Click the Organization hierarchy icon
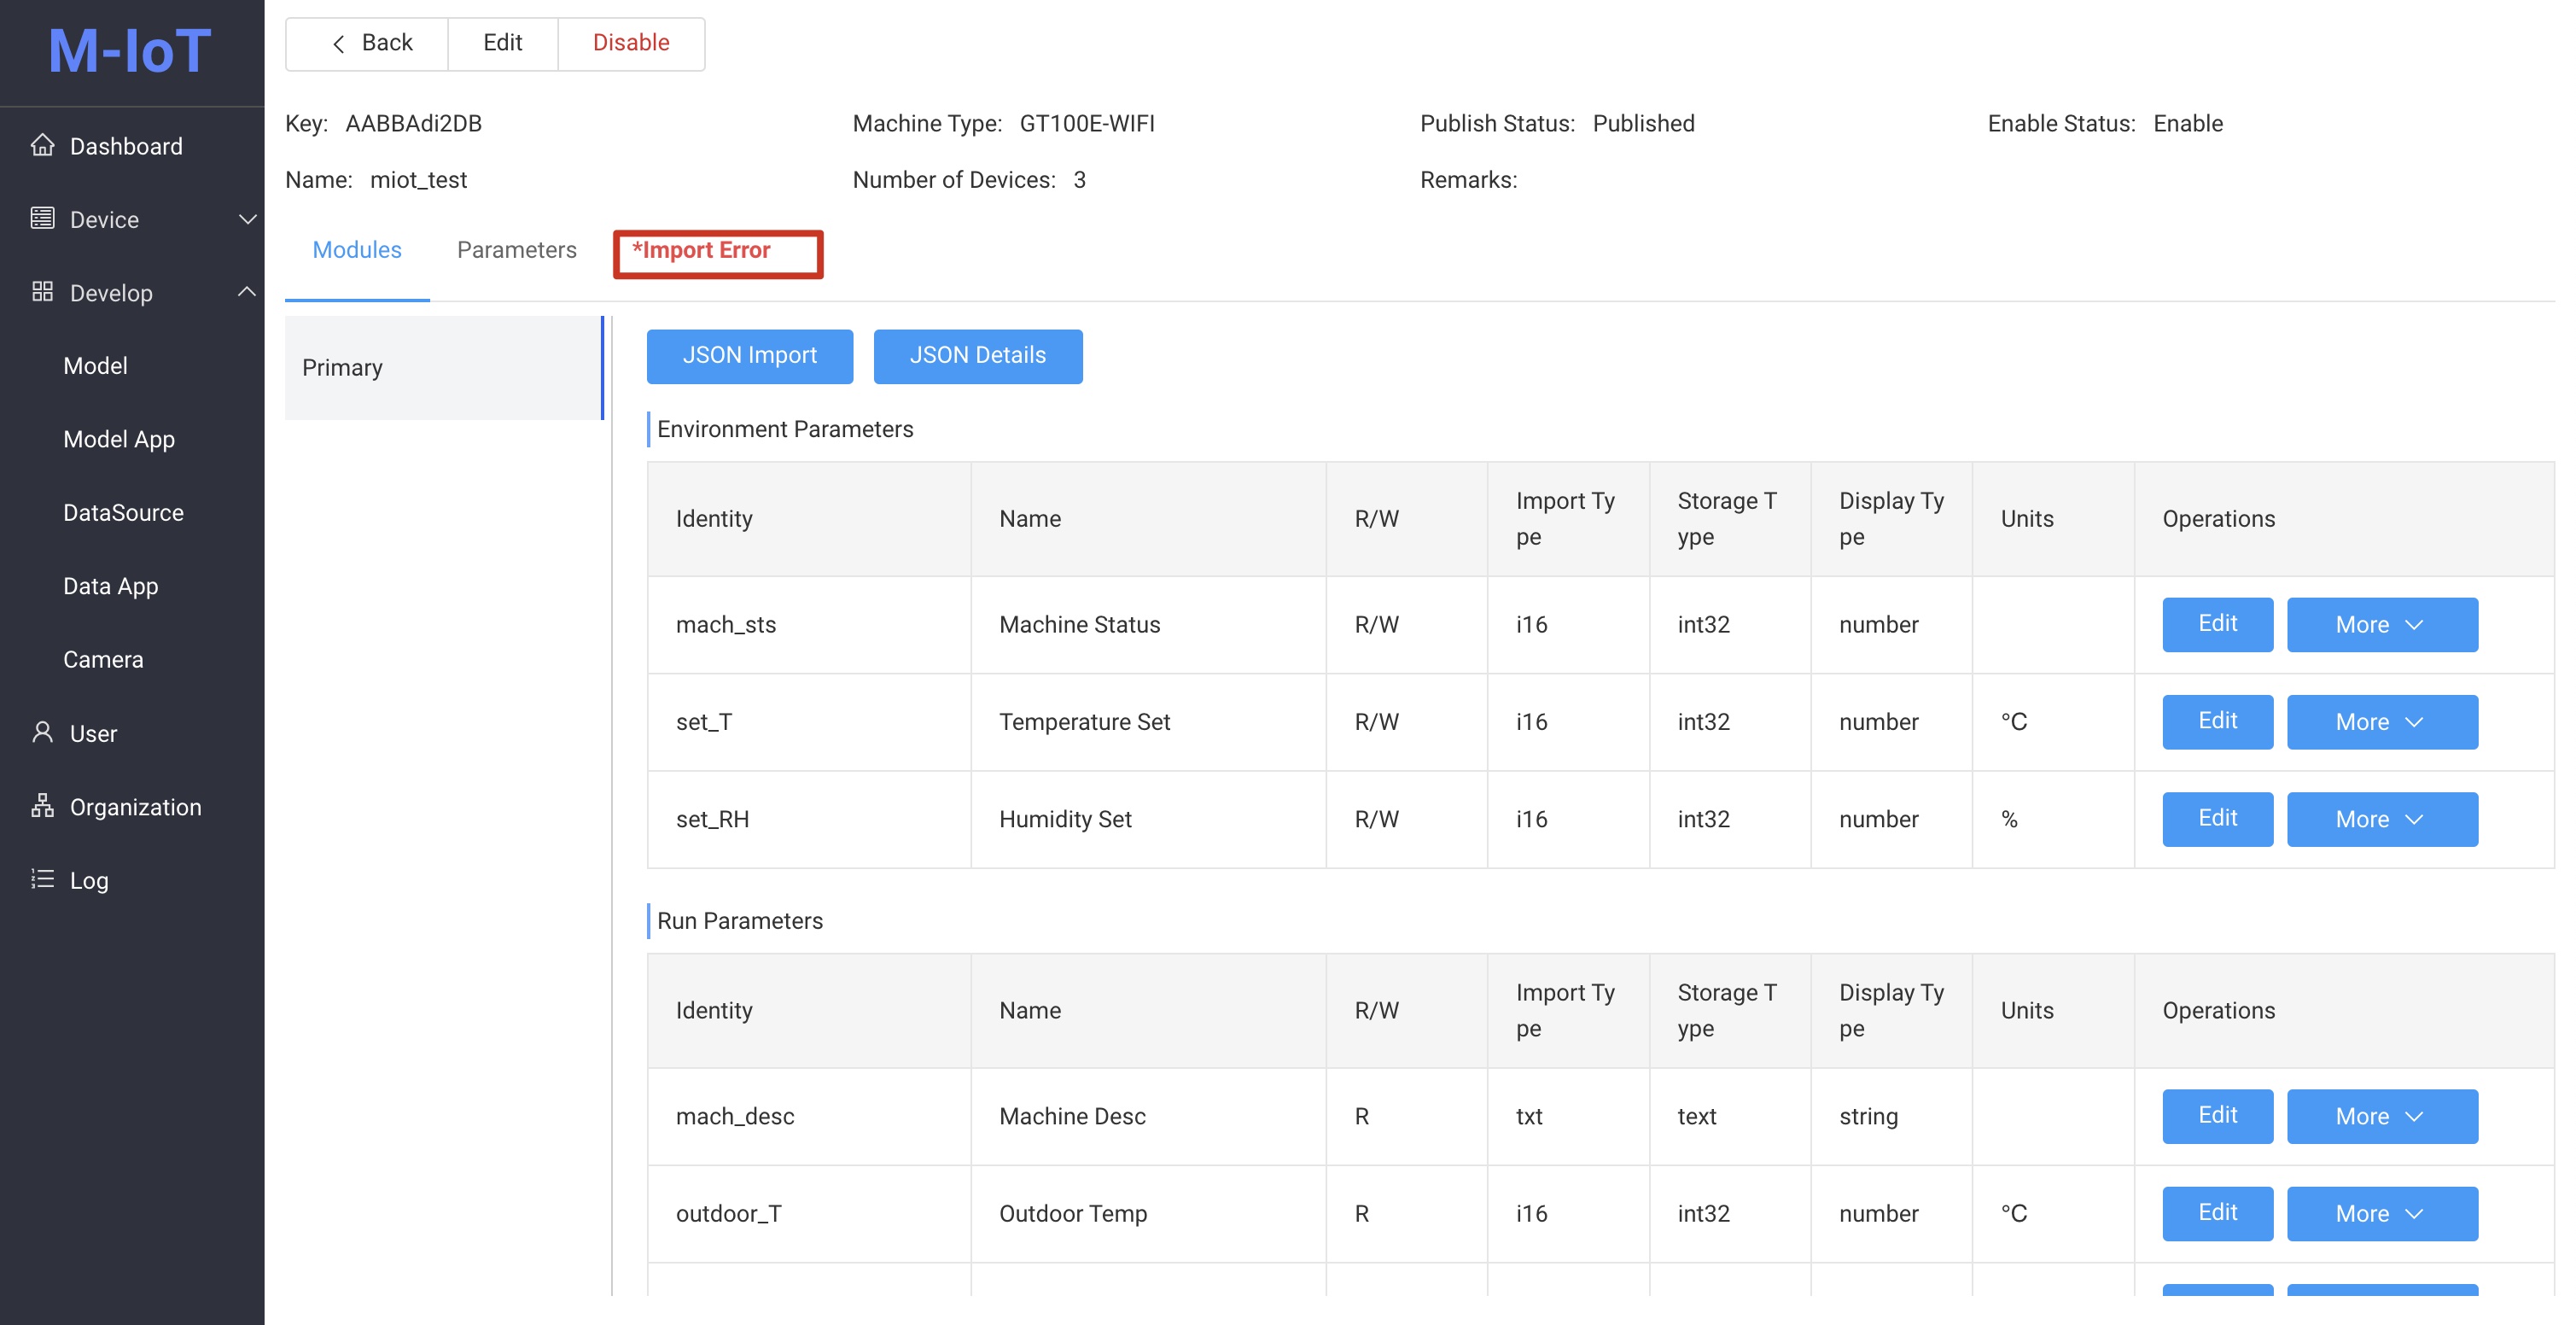This screenshot has width=2576, height=1325. point(42,805)
